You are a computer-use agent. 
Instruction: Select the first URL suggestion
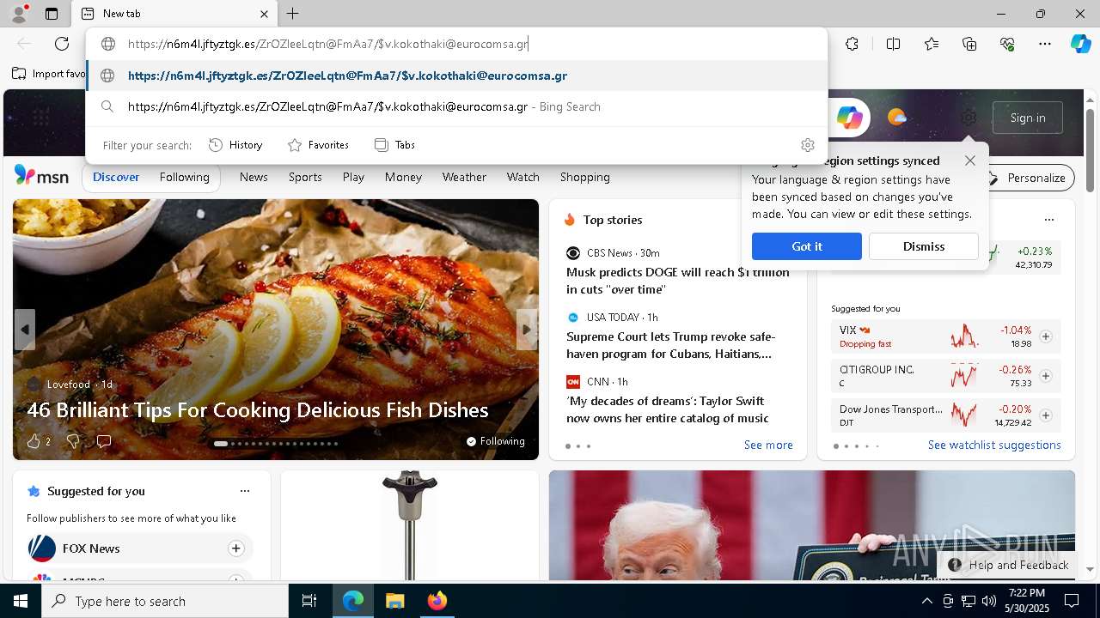tap(456, 76)
